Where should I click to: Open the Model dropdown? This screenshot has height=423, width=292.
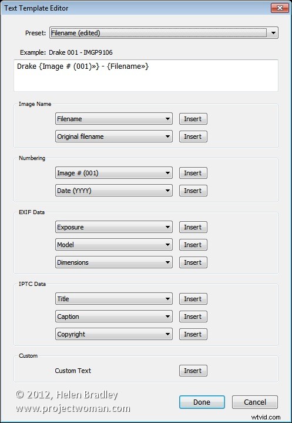[113, 245]
